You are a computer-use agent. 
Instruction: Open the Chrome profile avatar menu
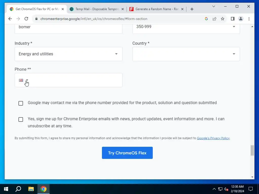coord(241,19)
